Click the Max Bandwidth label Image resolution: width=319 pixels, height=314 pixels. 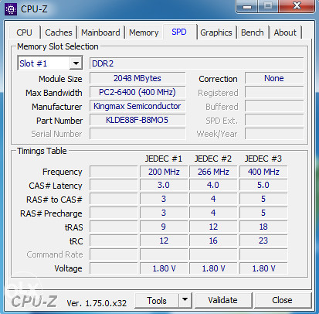54,93
